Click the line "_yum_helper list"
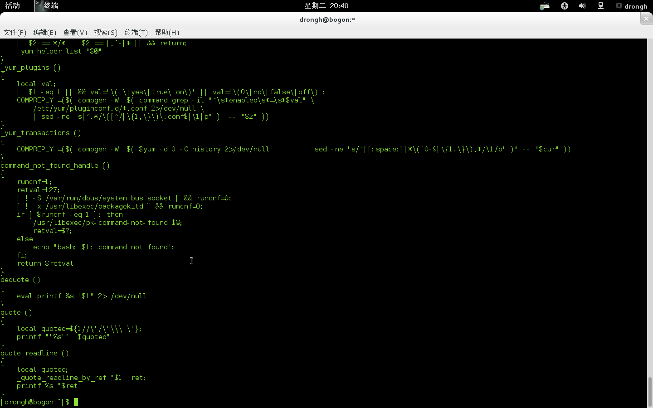Screen dimensions: 653x408 (x=59, y=51)
